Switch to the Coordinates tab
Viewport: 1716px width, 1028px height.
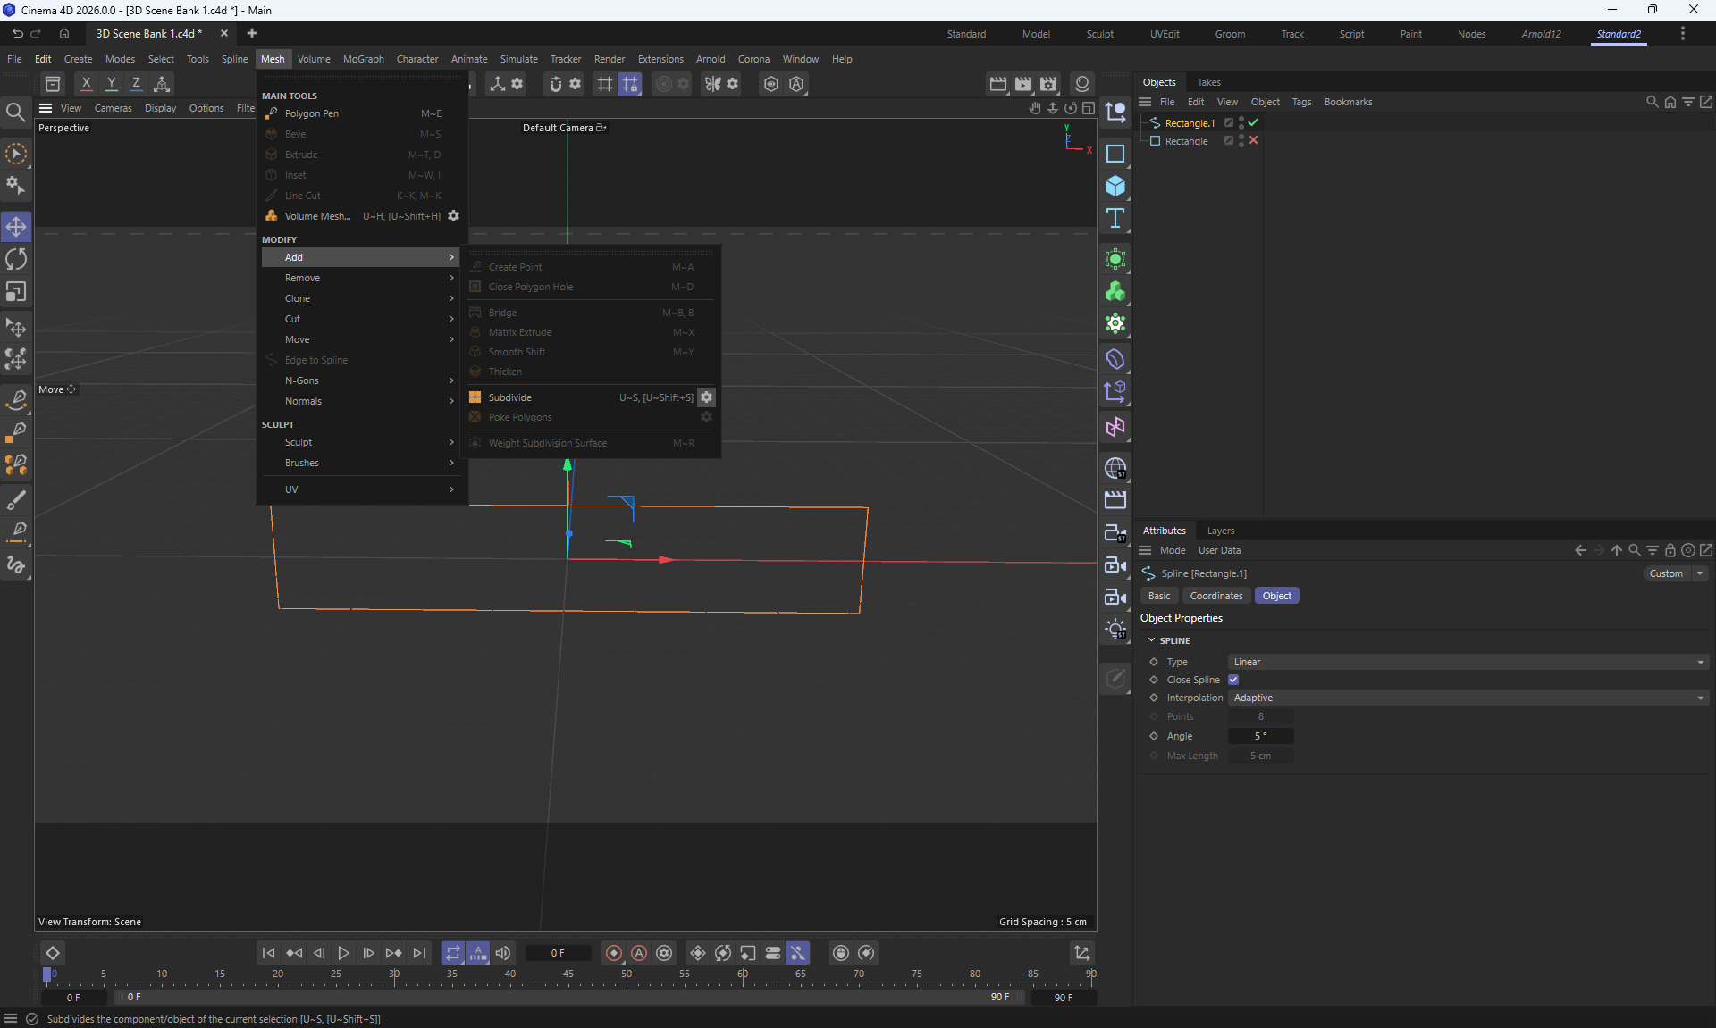[1215, 596]
